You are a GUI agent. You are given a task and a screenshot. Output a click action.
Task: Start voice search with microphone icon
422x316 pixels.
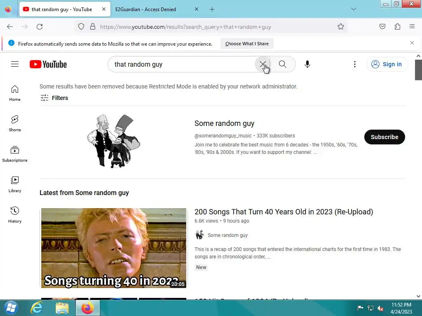[307, 64]
